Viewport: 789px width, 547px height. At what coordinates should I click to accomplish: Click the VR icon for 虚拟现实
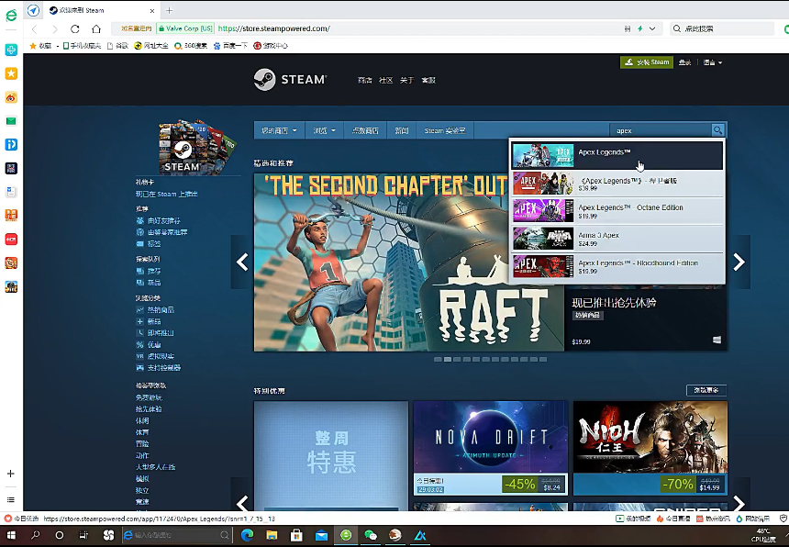pos(140,356)
